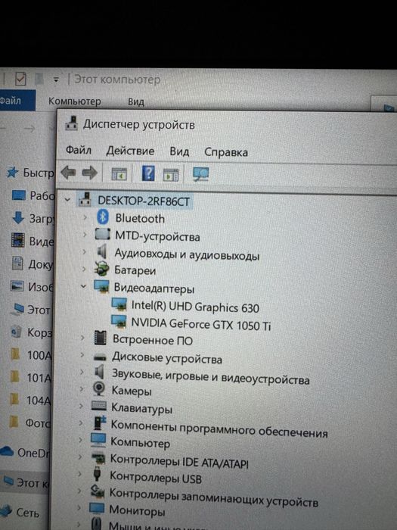Open the 104A folder in Explorer sidebar
The height and width of the screenshot is (530, 397).
(x=30, y=401)
